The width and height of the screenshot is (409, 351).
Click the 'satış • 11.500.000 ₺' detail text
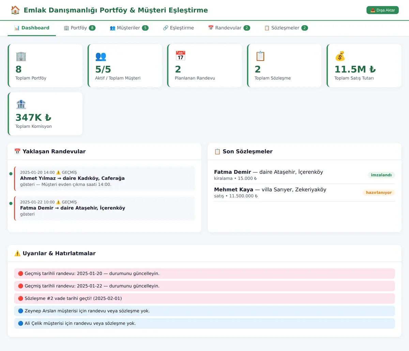pos(236,196)
